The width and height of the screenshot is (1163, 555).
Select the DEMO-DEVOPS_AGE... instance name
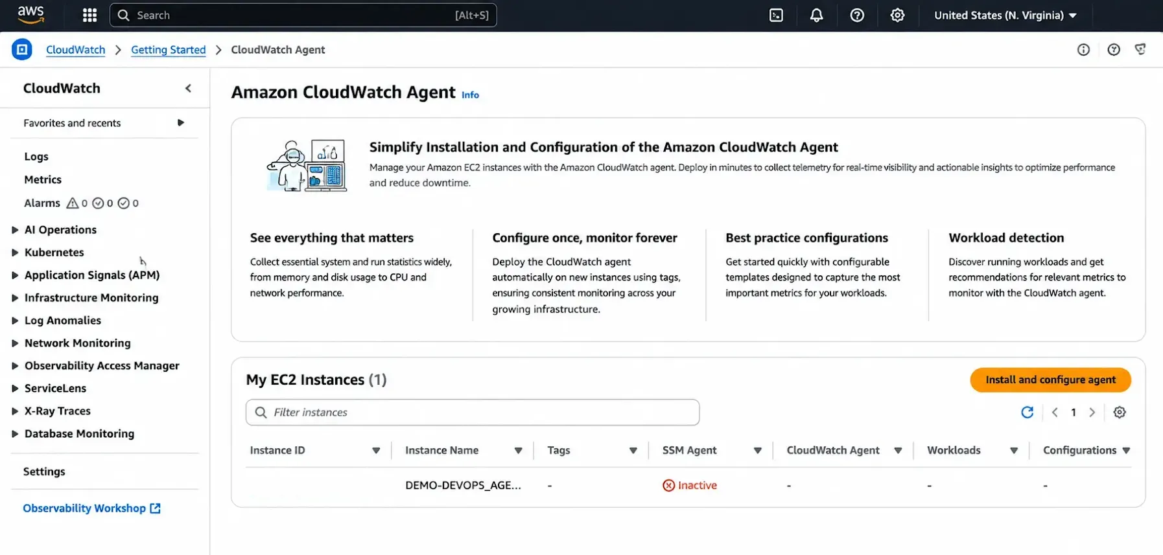463,485
